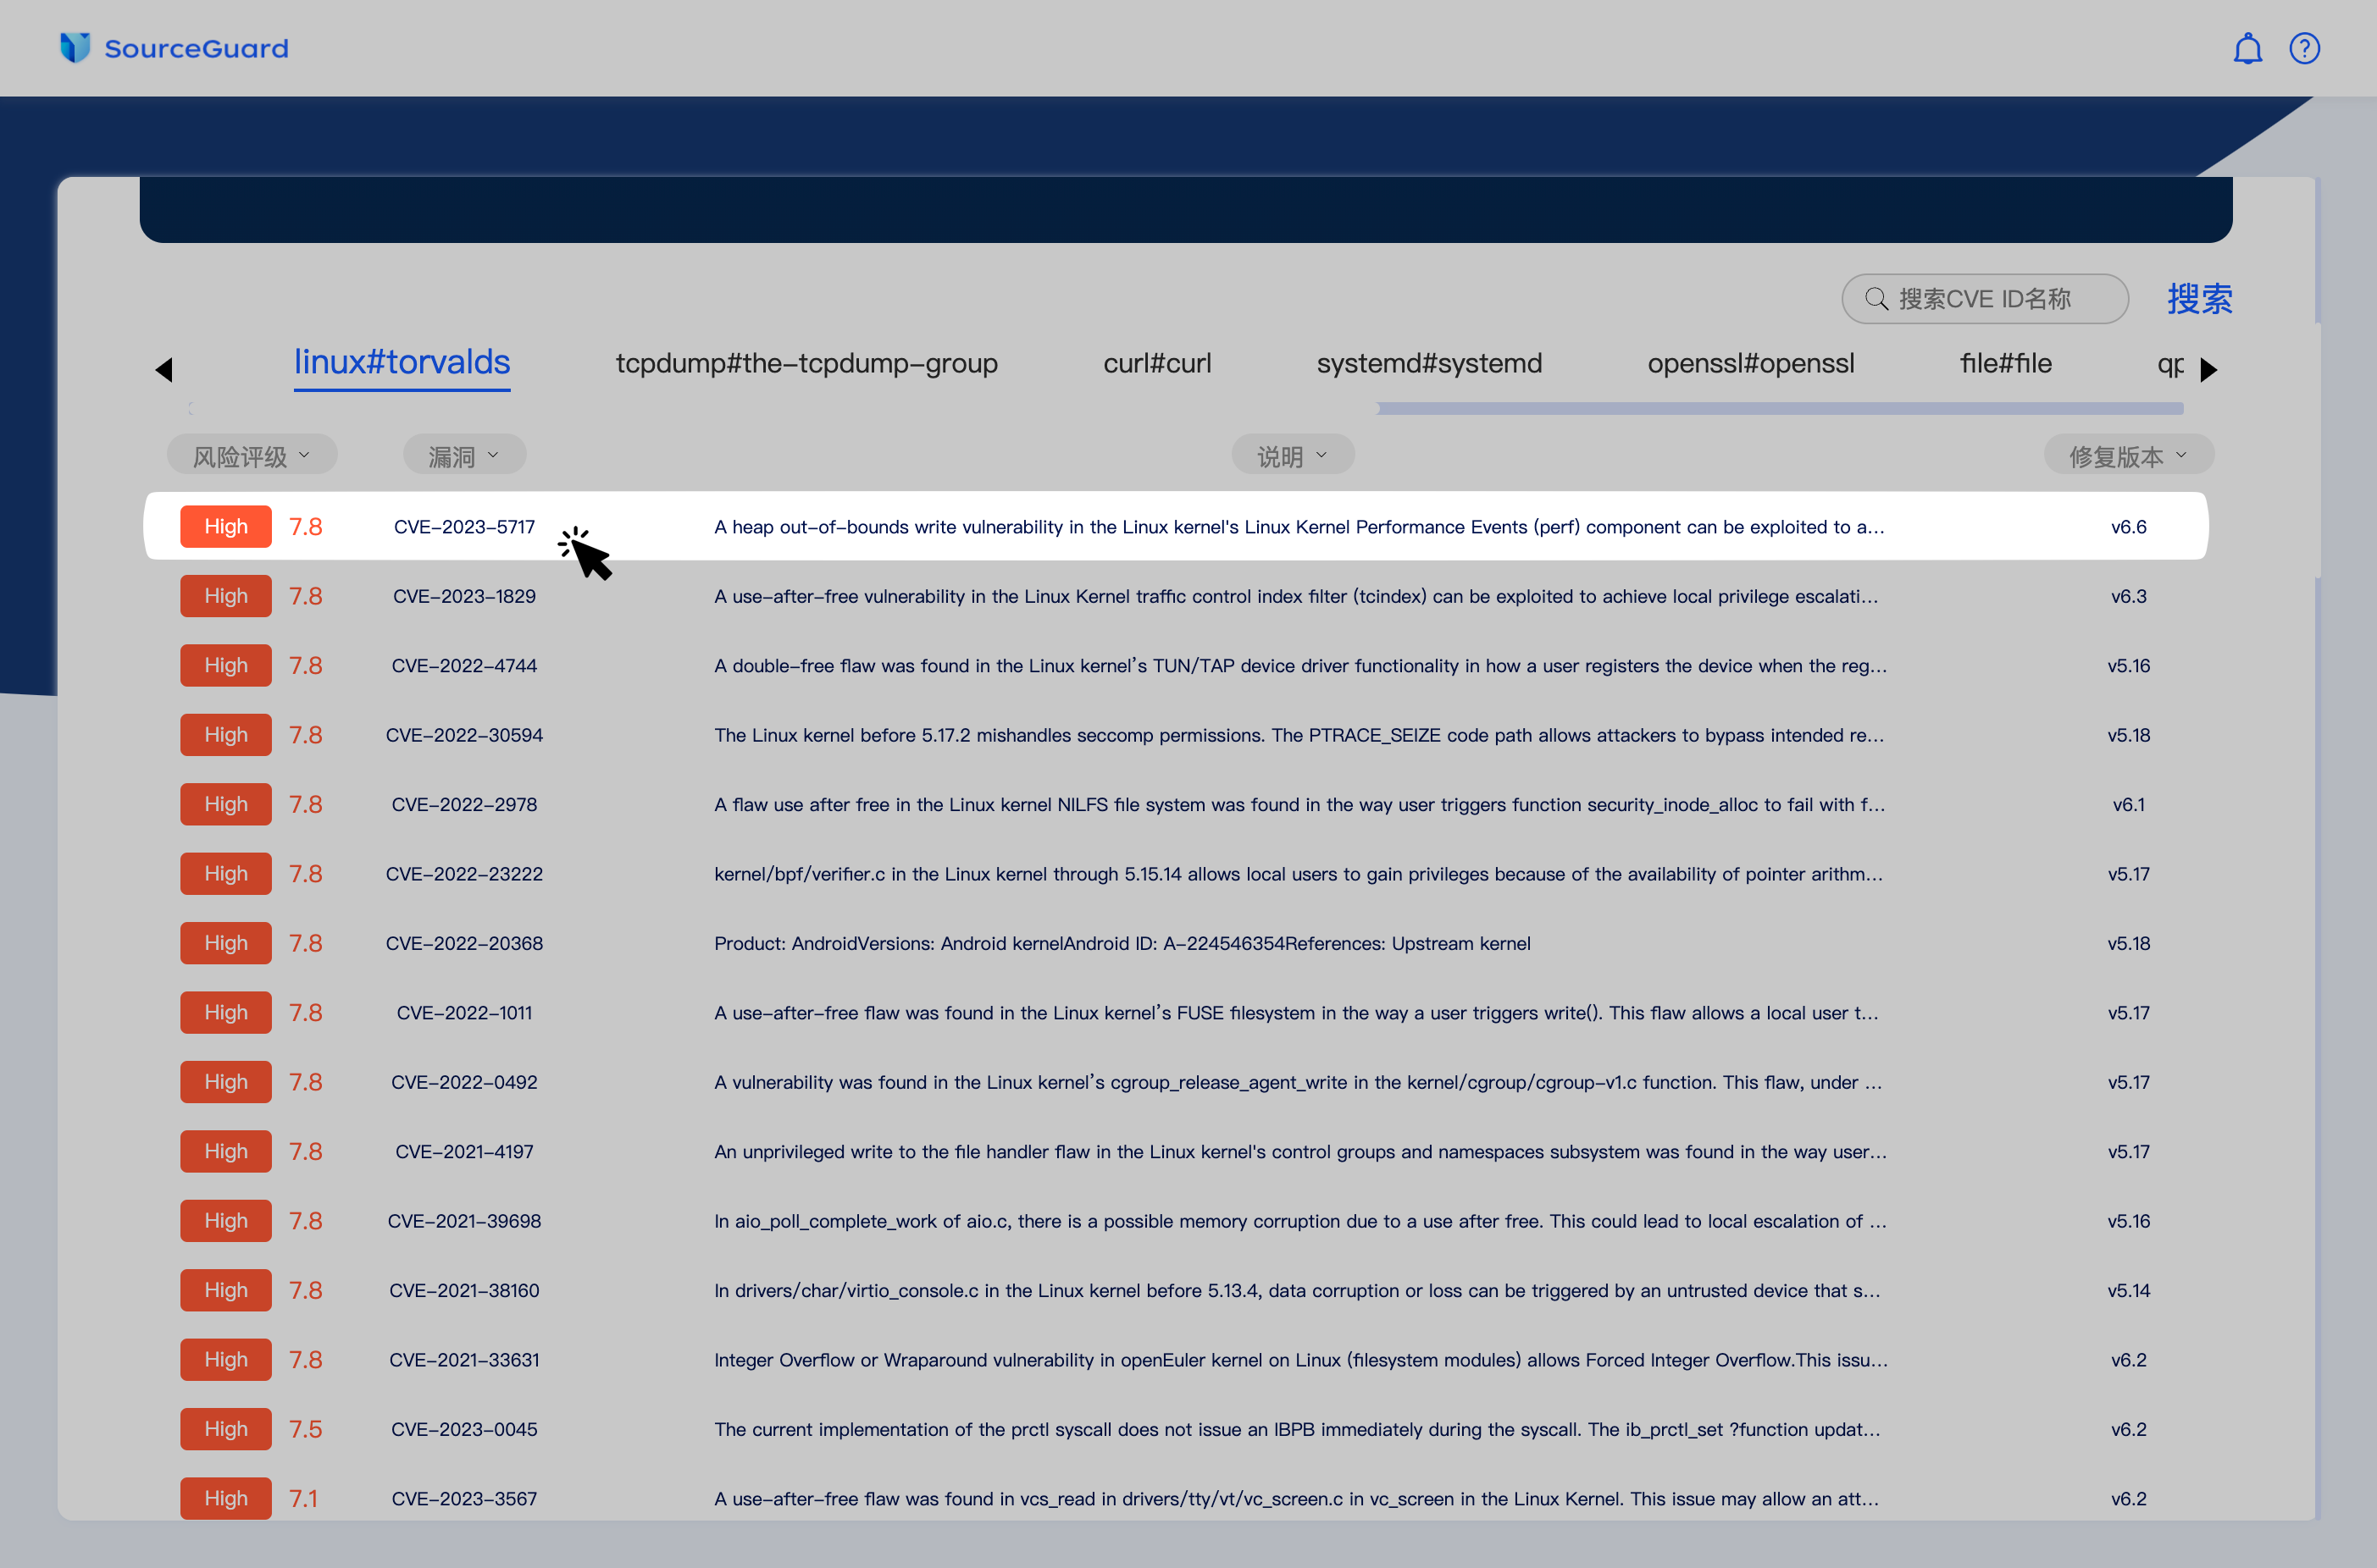Image resolution: width=2377 pixels, height=1568 pixels.
Task: Click the High badge for CVE-2023-3567
Action: click(x=225, y=1497)
